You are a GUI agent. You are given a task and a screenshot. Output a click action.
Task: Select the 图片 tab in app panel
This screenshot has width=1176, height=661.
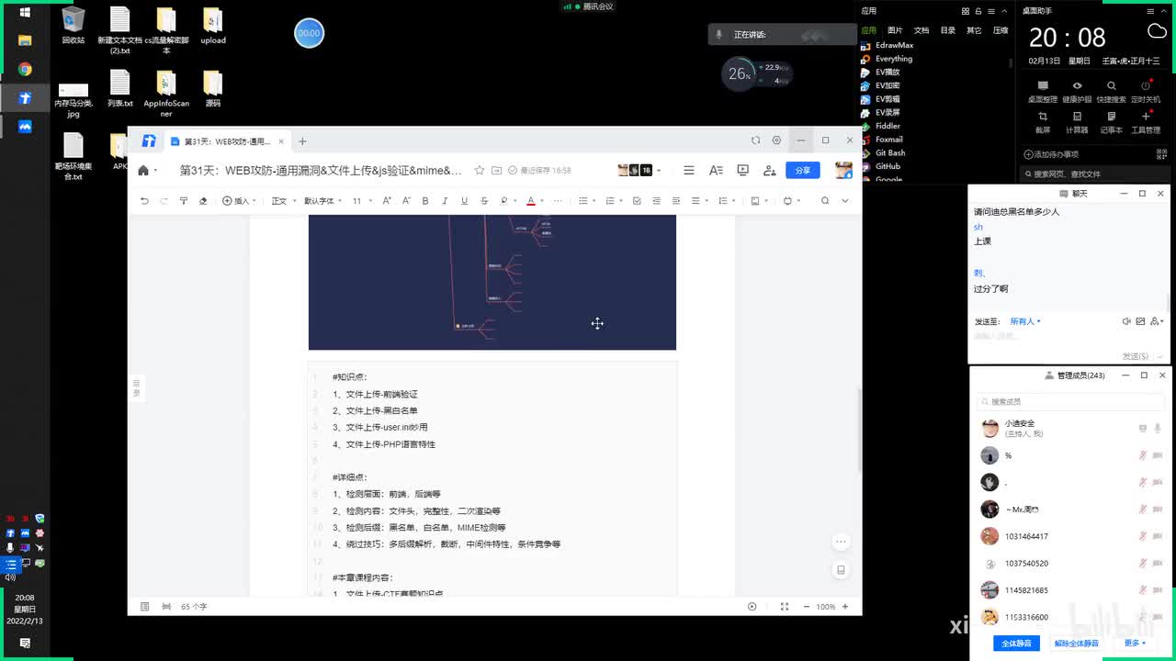[895, 30]
